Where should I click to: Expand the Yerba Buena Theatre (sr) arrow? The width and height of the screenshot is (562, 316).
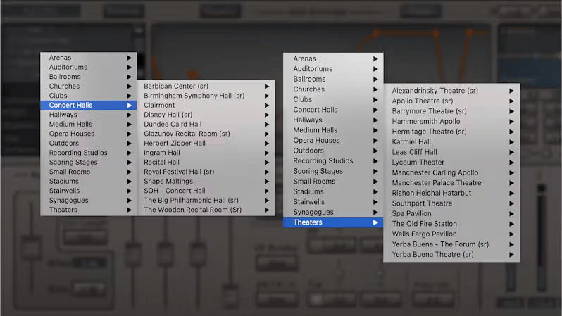511,255
